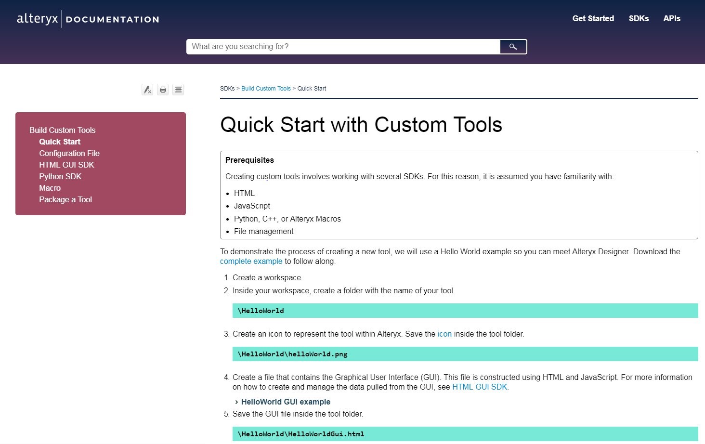Screen dimensions: 705x444
Task: Open the complete example download link
Action: 251,261
